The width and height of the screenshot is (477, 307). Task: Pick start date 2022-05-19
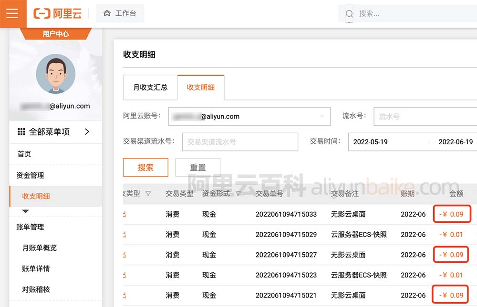[x=371, y=142]
